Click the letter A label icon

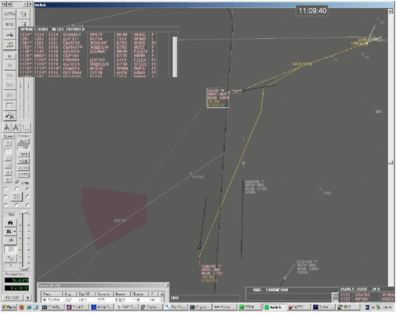pos(11,240)
